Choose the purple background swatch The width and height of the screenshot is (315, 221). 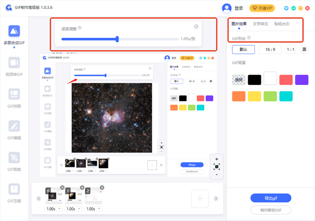[302, 80]
